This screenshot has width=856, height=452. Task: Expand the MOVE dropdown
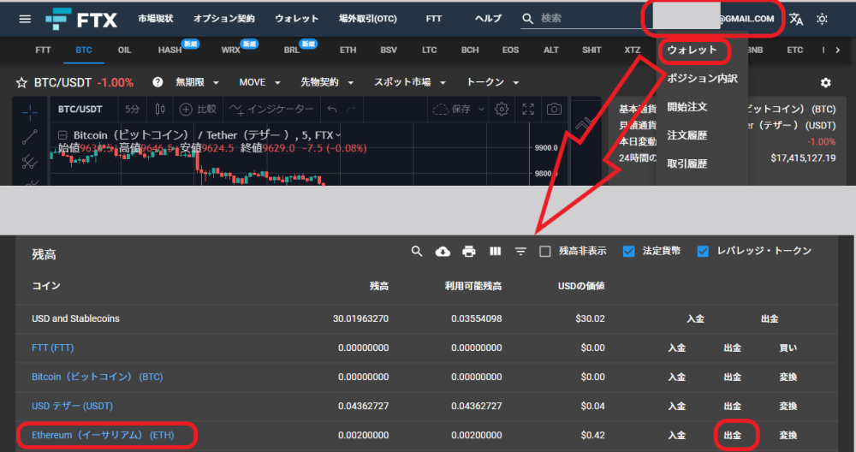[x=260, y=82]
